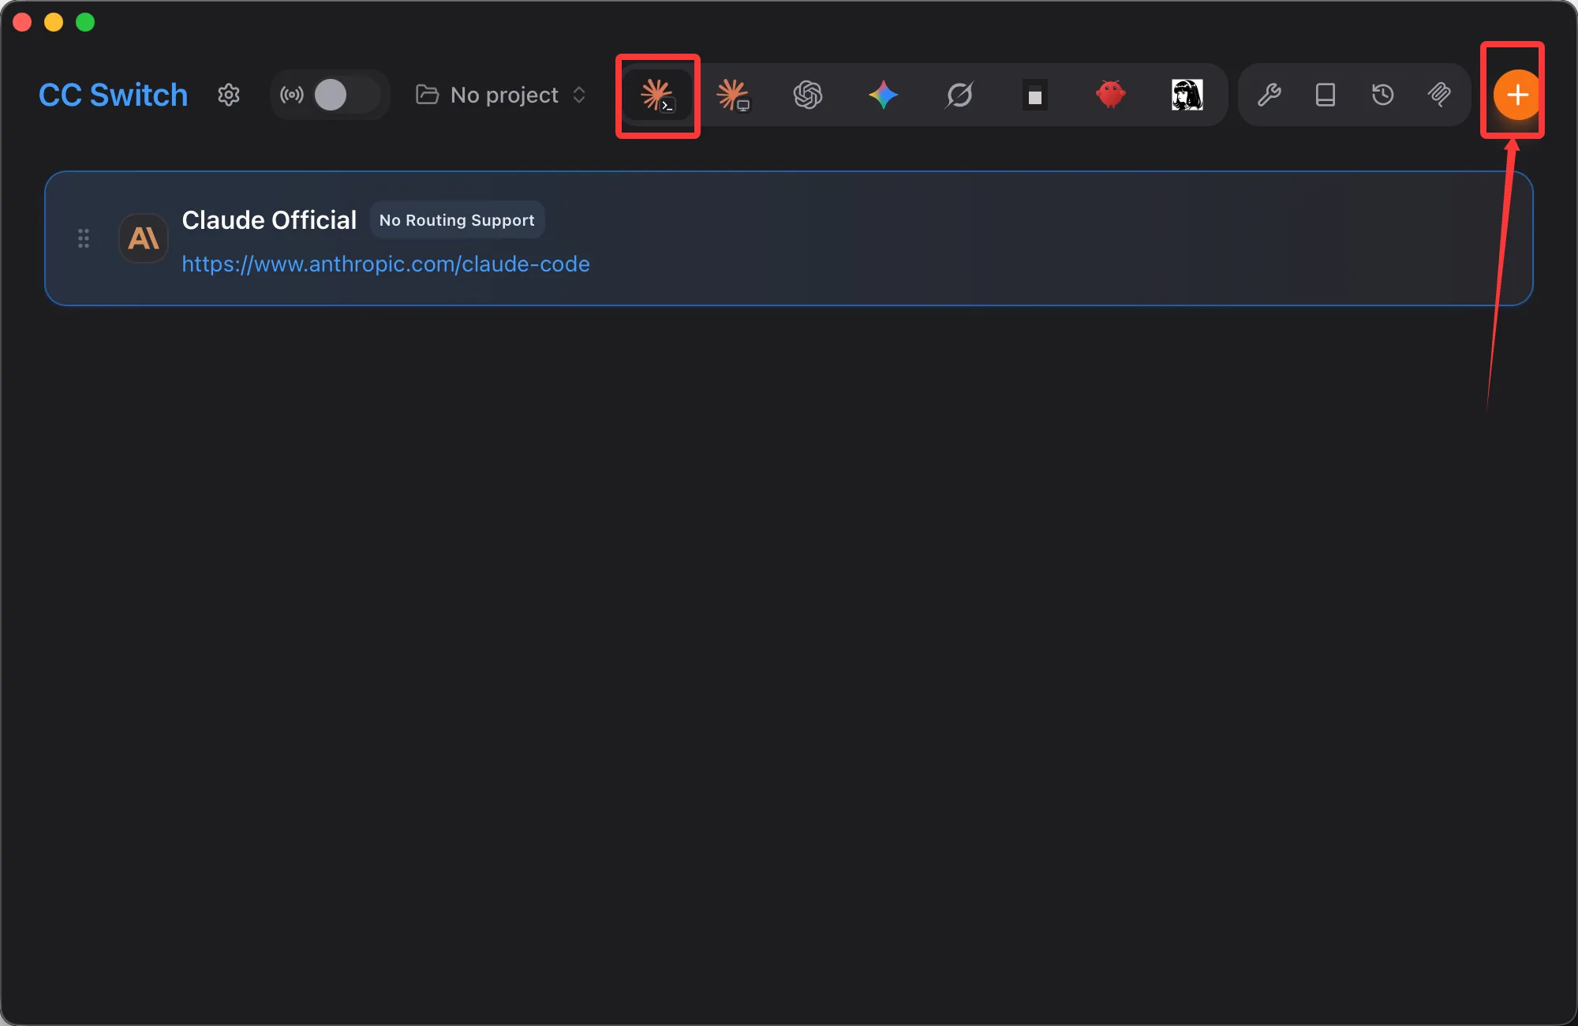Click the Anthropic logo on Claude Official card
Image resolution: width=1578 pixels, height=1026 pixels.
click(x=144, y=238)
